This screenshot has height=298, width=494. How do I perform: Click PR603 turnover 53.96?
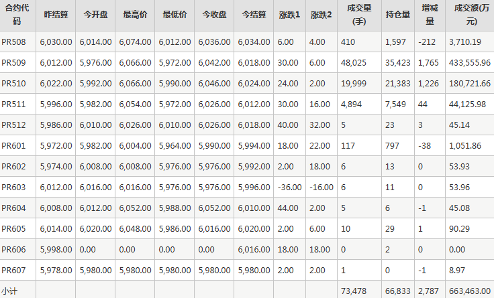point(459,187)
